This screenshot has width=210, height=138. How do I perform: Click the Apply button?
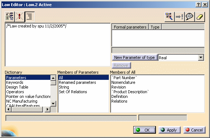pos(170,130)
